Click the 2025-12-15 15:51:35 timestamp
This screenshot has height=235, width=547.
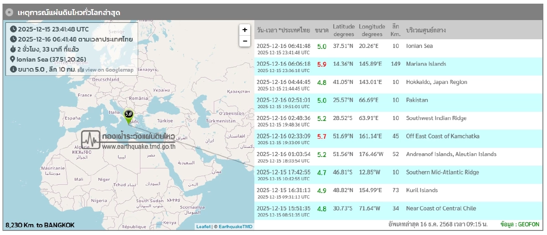click(284, 208)
